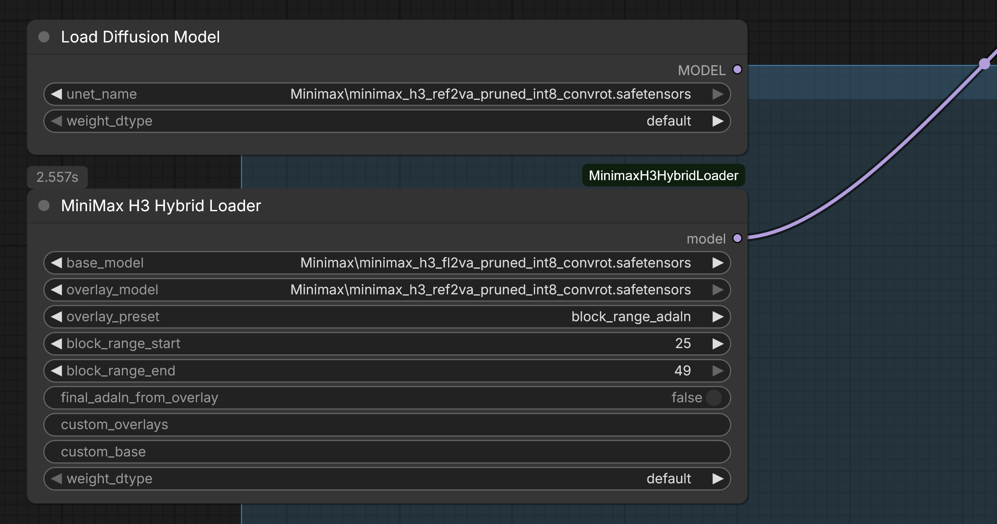Image resolution: width=997 pixels, height=524 pixels.
Task: Click left arrow of weight_dtype in Hybrid Loader
Action: coord(56,479)
